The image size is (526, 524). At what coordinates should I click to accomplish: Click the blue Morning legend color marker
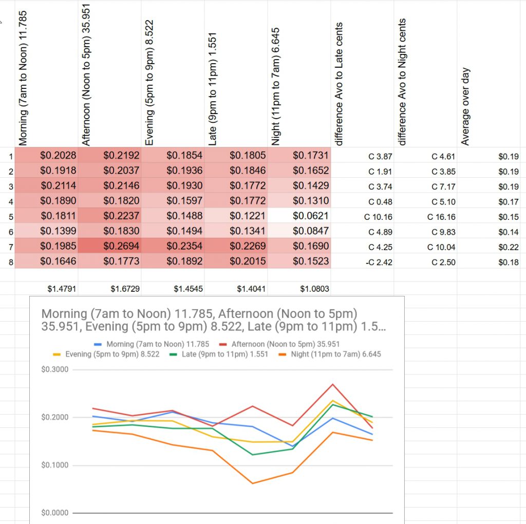[98, 345]
